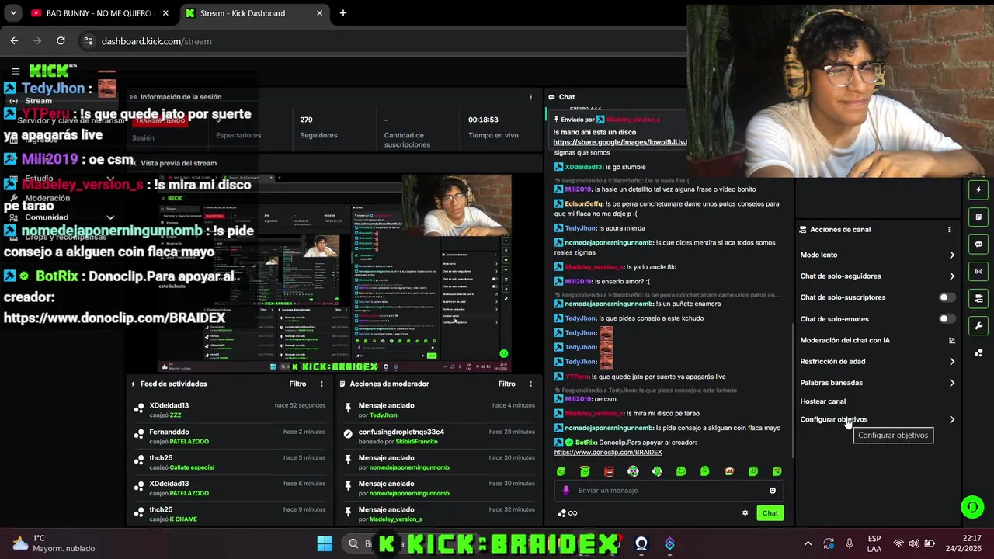
Task: Click the channel actions icon in right sidebar
Action: point(978,299)
